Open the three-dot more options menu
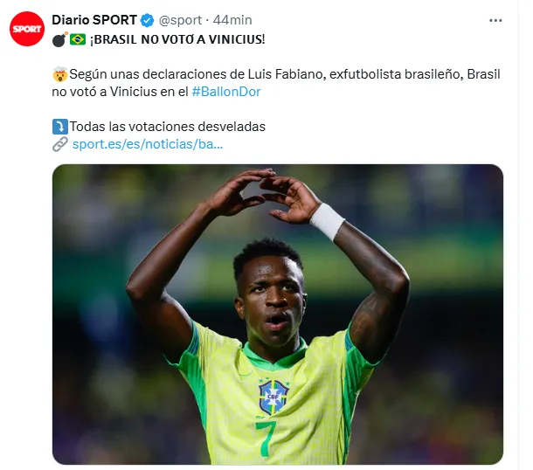 (x=495, y=21)
